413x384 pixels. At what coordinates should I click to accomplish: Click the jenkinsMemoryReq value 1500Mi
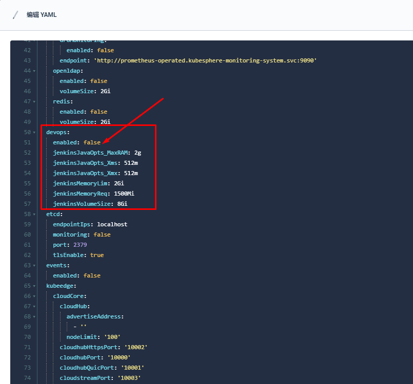[124, 194]
